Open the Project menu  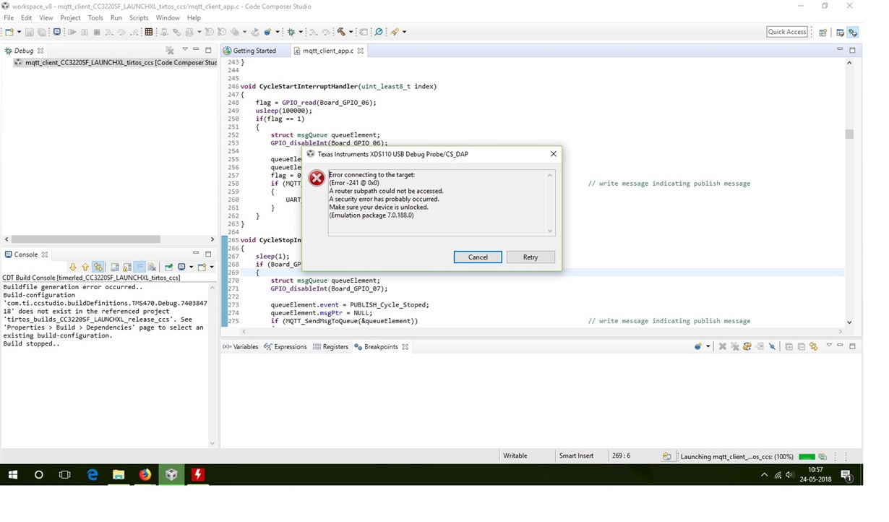coord(70,17)
